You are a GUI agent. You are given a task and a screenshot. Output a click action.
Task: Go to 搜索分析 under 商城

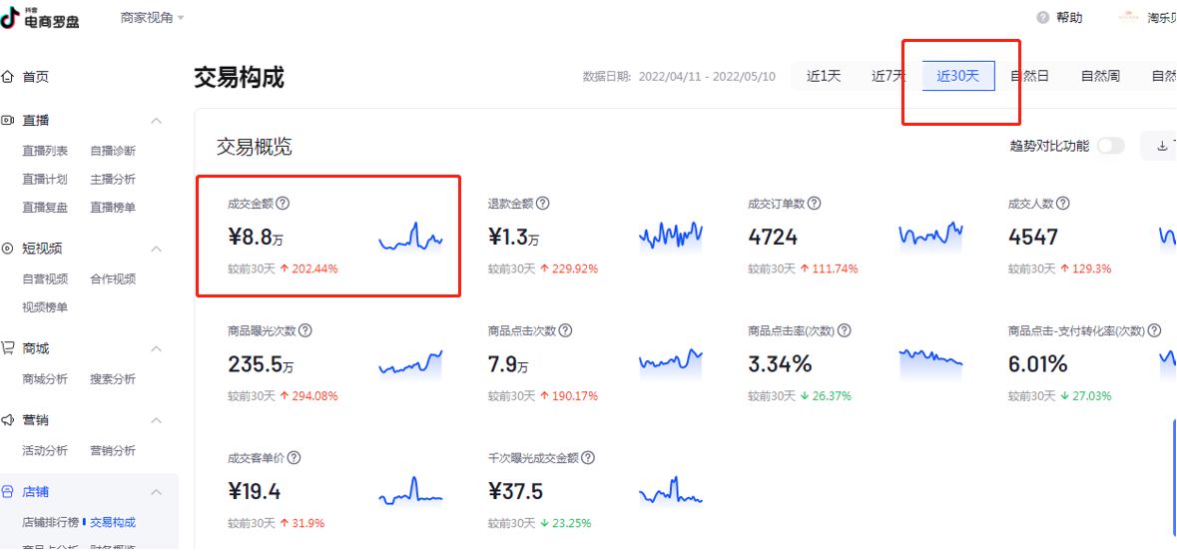(x=113, y=379)
